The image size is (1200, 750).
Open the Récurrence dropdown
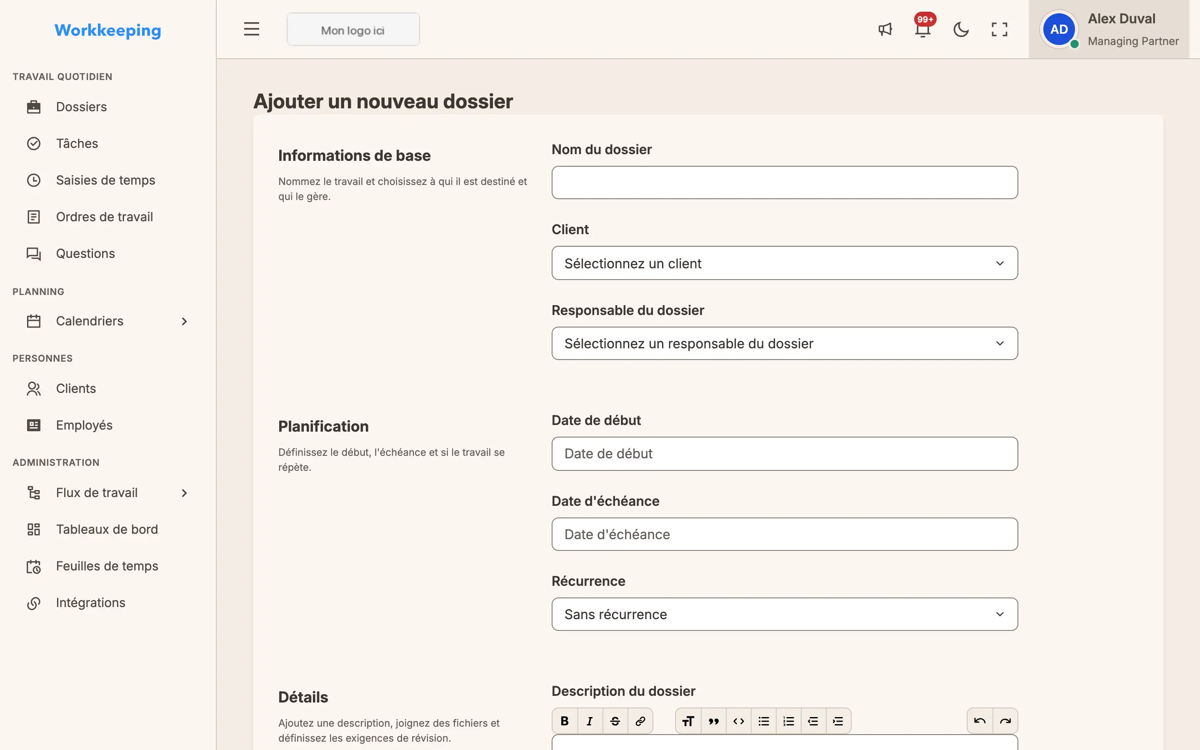[785, 614]
